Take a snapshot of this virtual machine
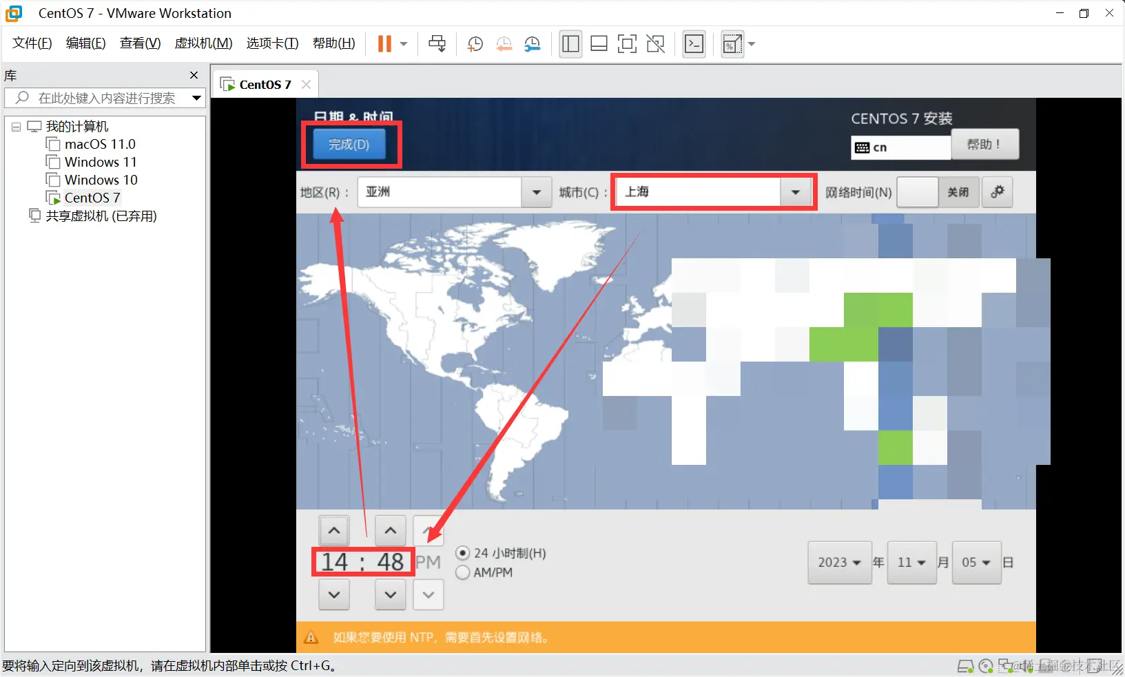1125x677 pixels. click(x=475, y=44)
